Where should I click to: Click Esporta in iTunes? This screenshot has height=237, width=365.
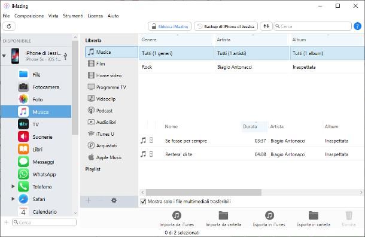click(269, 218)
